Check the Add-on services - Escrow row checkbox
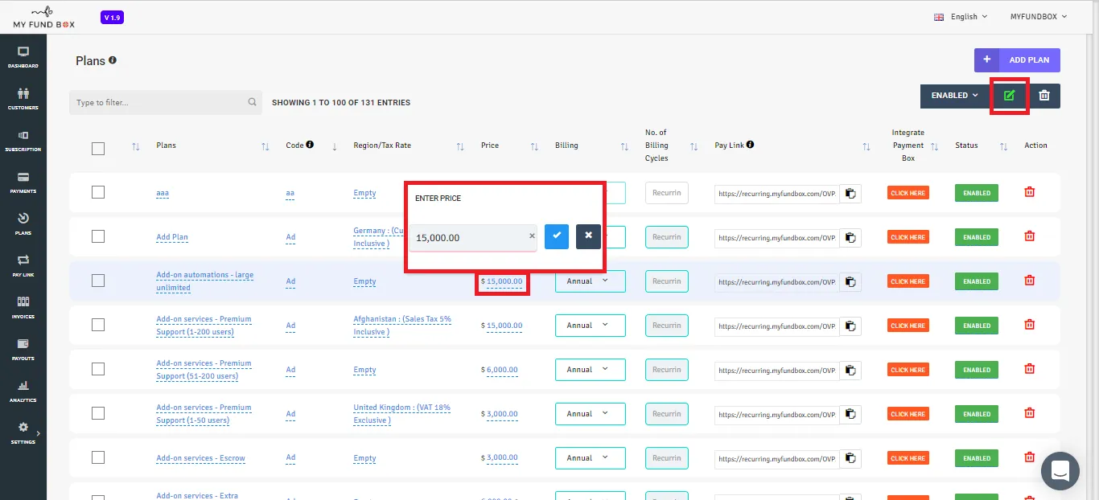This screenshot has height=500, width=1099. click(98, 457)
